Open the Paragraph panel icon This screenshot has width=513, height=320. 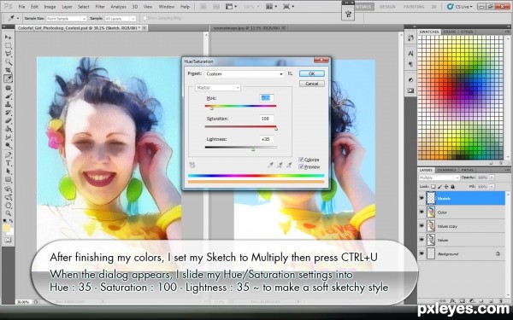click(x=410, y=64)
